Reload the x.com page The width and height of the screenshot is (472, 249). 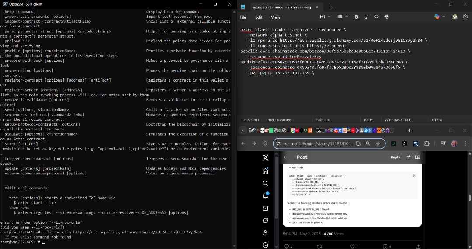(x=265, y=143)
